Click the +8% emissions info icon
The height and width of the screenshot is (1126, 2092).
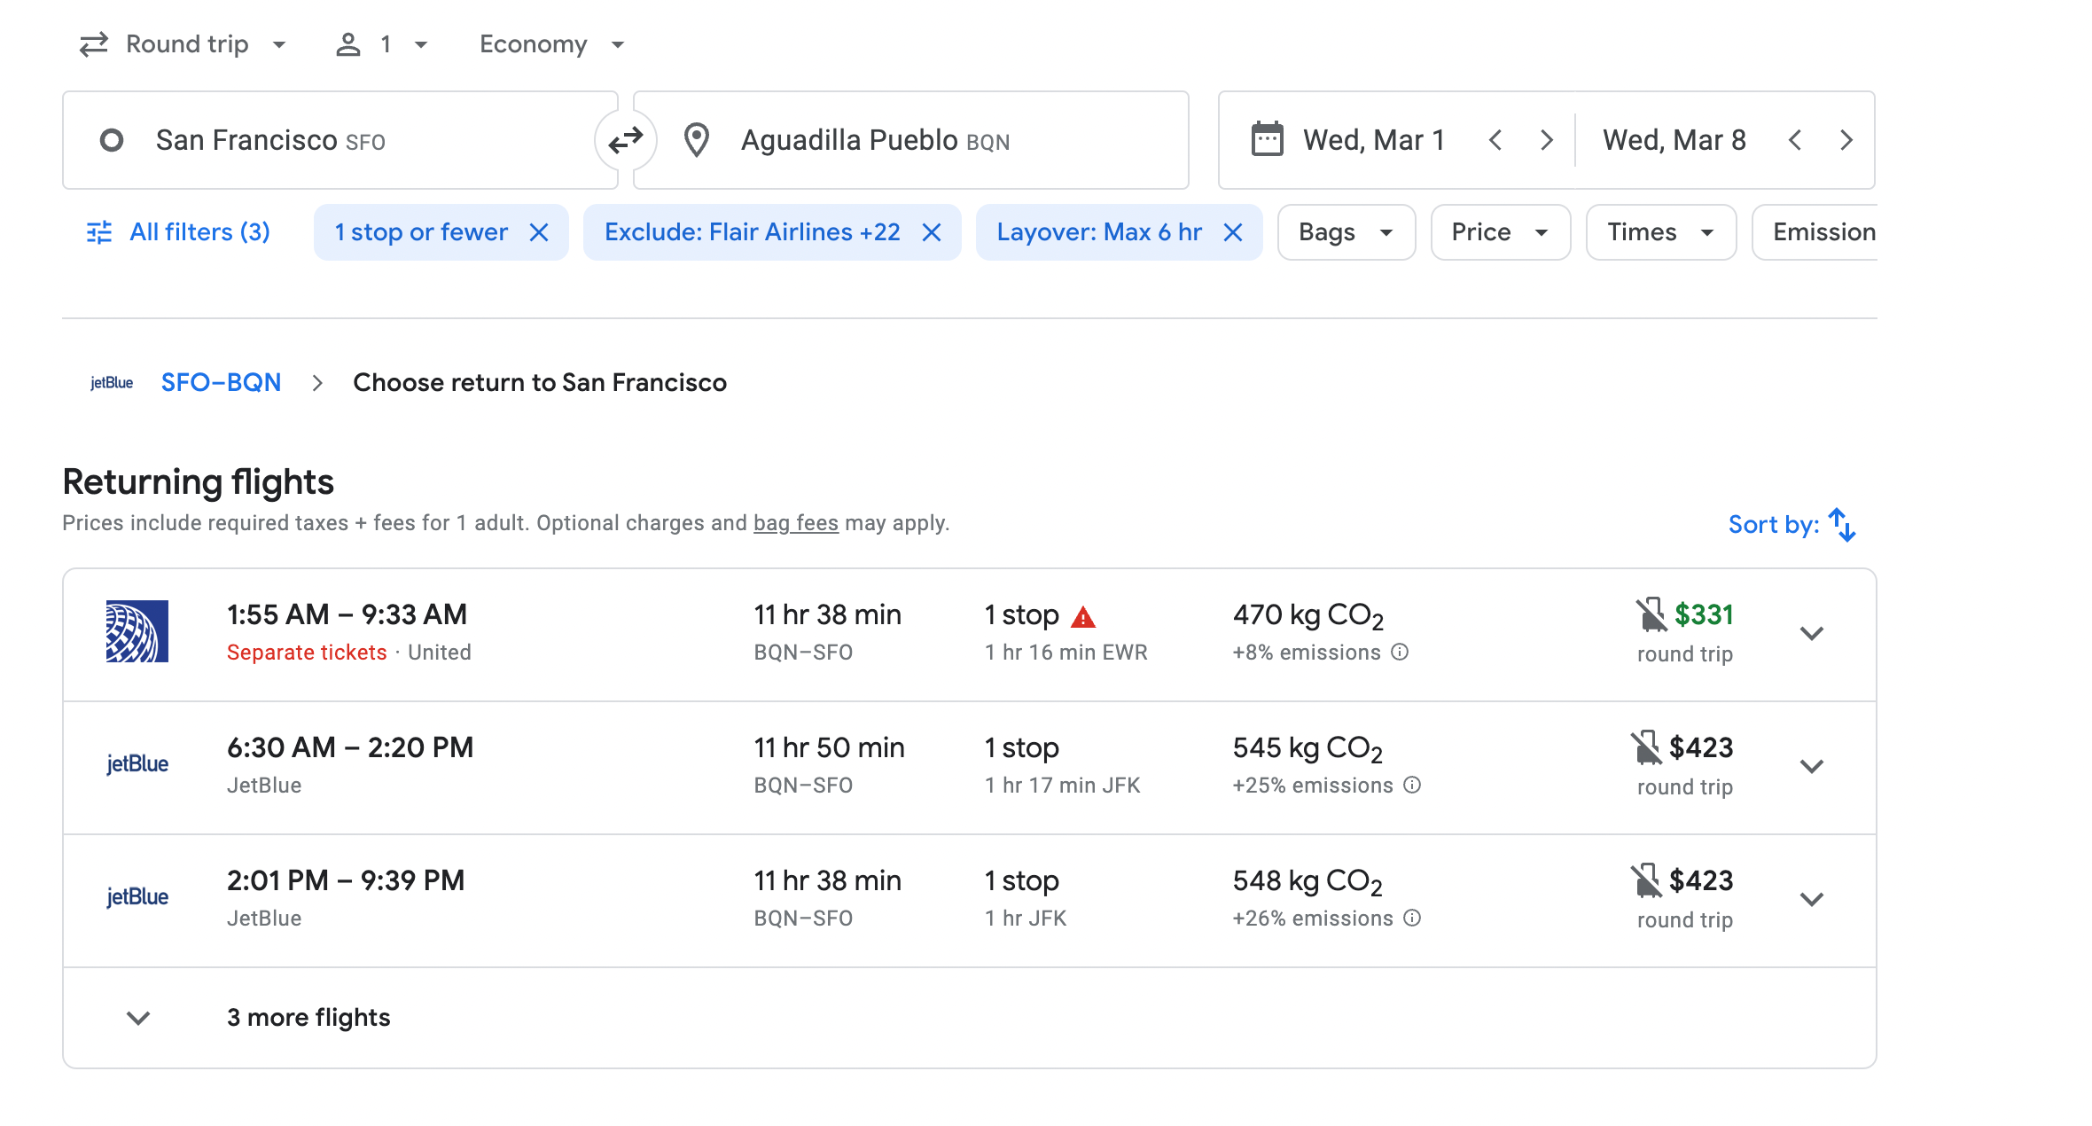coord(1400,653)
